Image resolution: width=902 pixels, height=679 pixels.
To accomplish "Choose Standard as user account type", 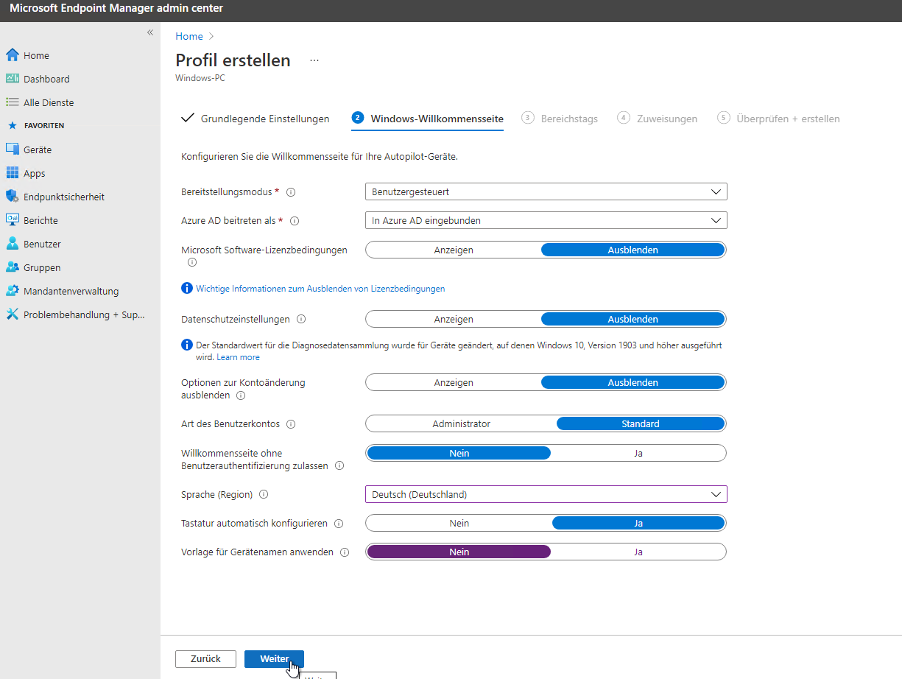I will click(x=641, y=424).
